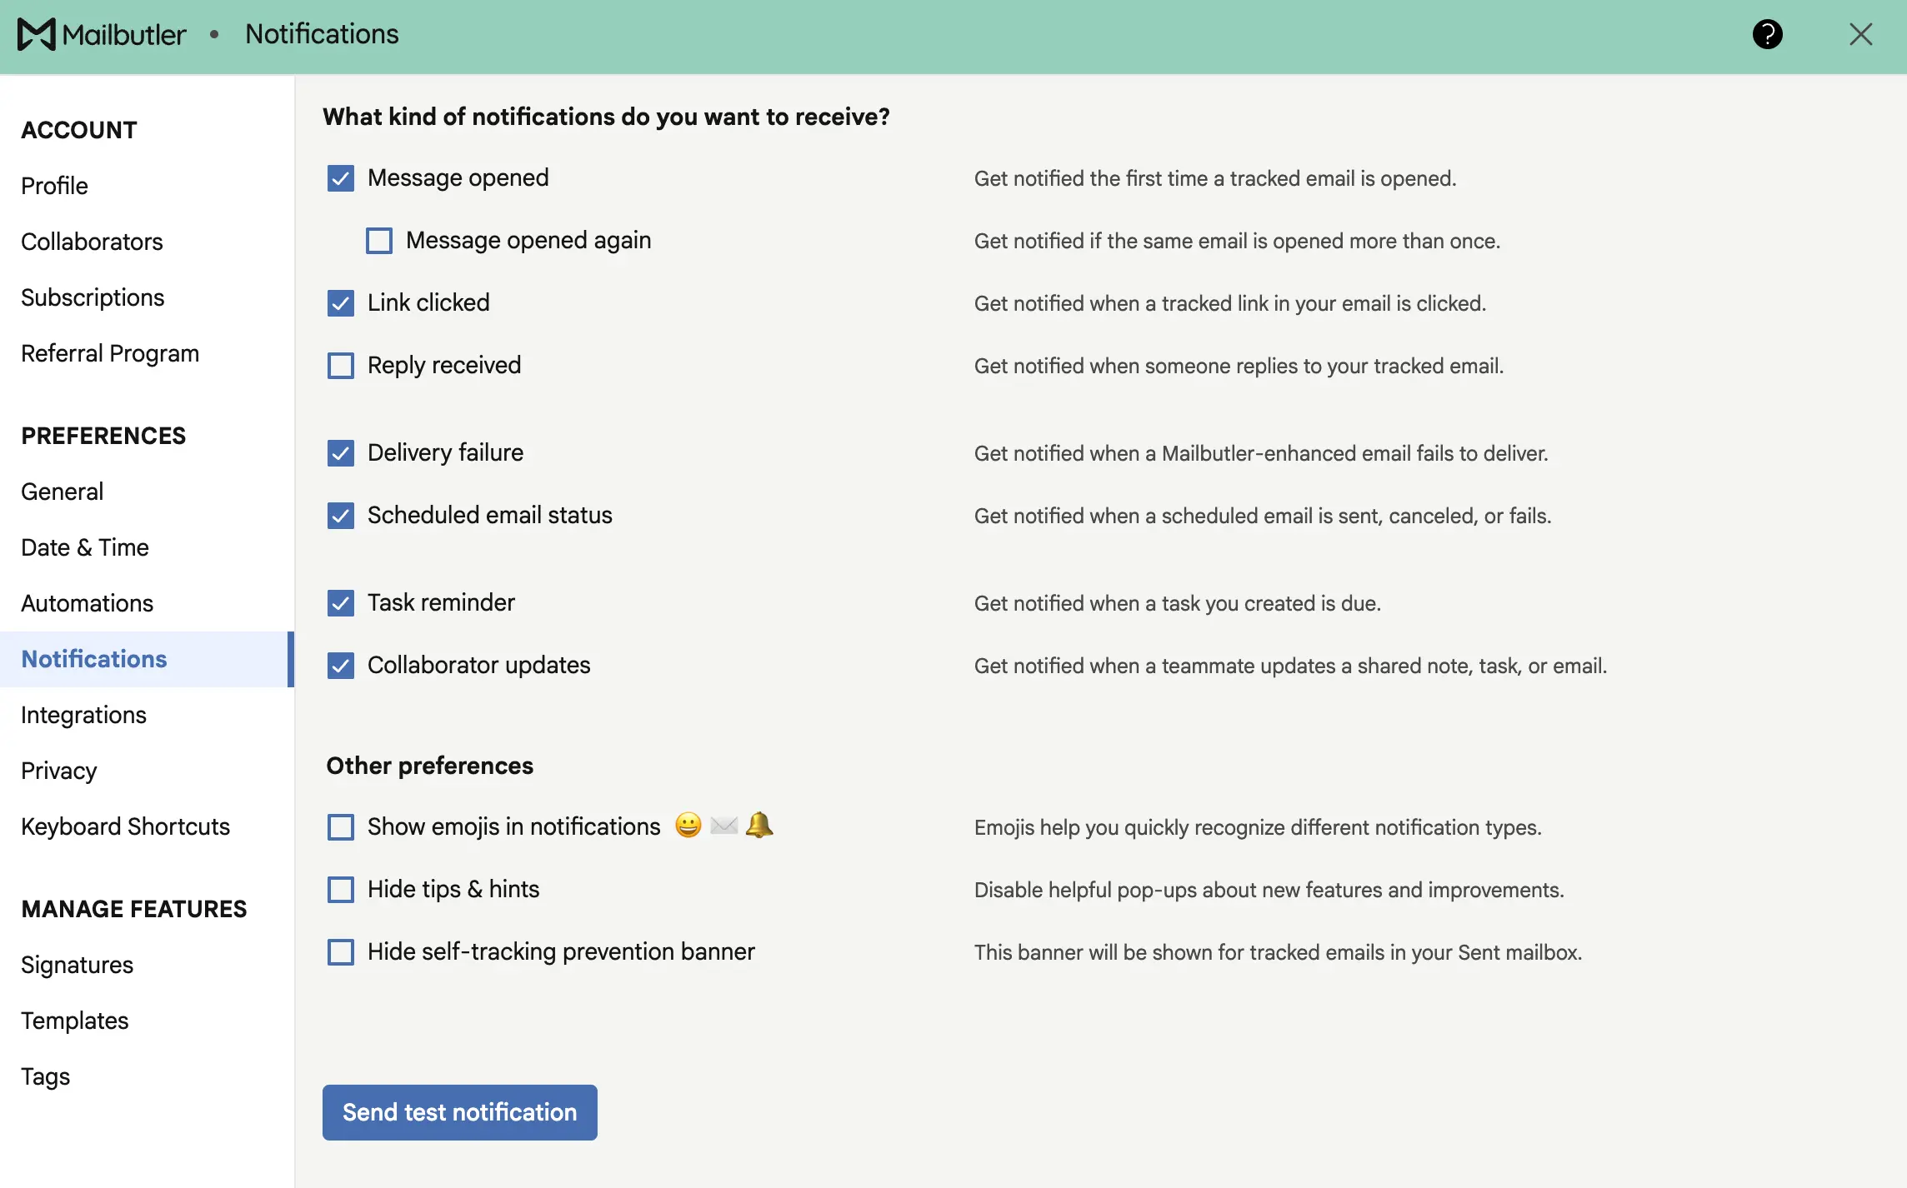Enable Hide self-tracking prevention banner
The width and height of the screenshot is (1907, 1188).
pyautogui.click(x=341, y=952)
